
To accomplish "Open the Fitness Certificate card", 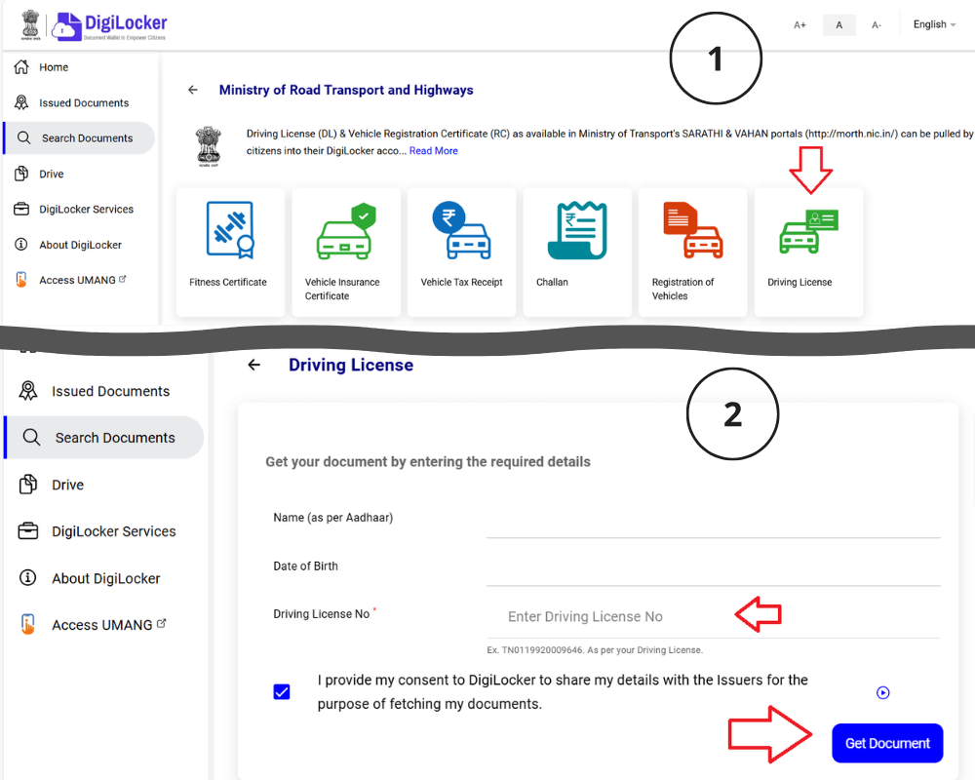I will 230,252.
